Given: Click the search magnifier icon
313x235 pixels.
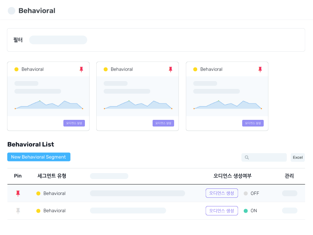Looking at the screenshot, I should coord(247,157).
